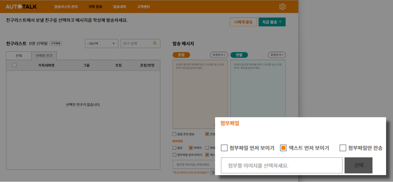Toggle 텍스트 먼저 보이기 in the enlarged callout

pos(283,148)
